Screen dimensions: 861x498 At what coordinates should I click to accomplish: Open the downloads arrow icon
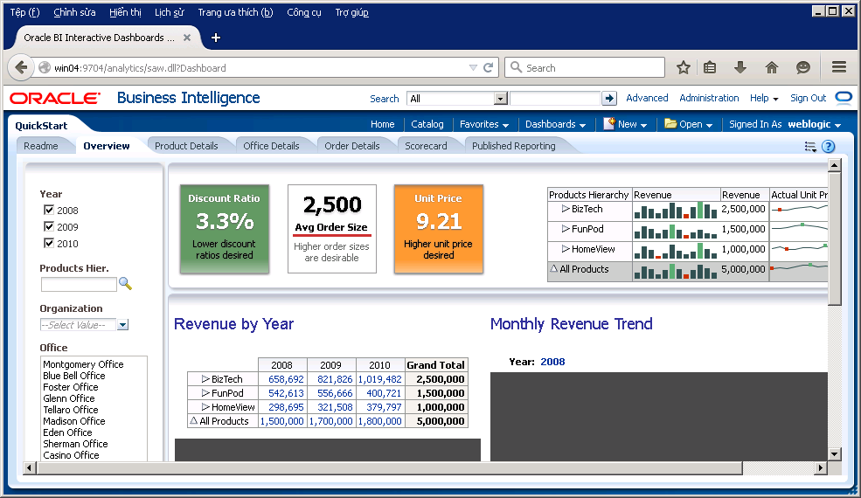(x=740, y=67)
